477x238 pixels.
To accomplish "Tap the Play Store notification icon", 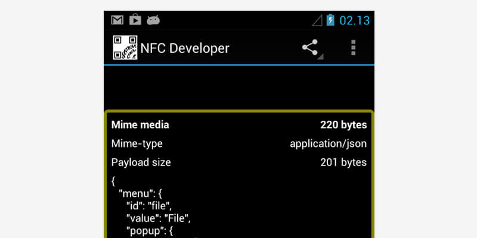I will coord(135,20).
